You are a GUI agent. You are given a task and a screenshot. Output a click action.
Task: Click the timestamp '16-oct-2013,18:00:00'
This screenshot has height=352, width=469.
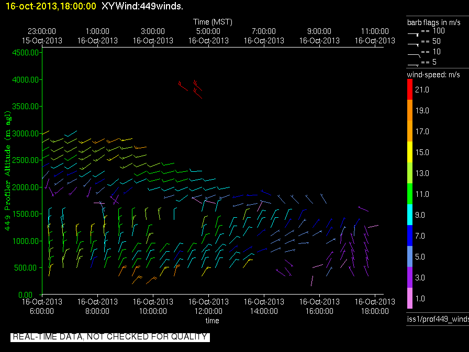click(51, 6)
